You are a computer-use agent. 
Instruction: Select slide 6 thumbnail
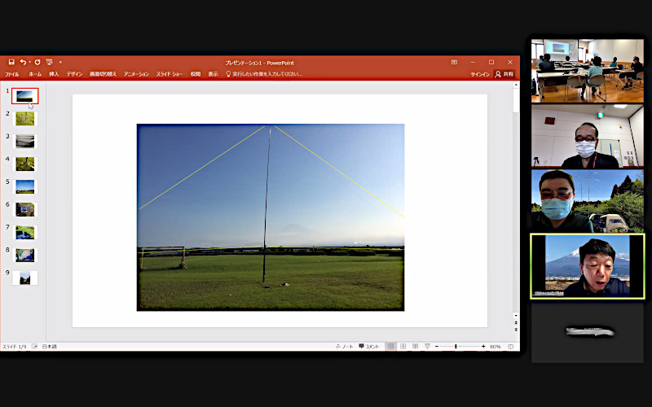pyautogui.click(x=26, y=209)
